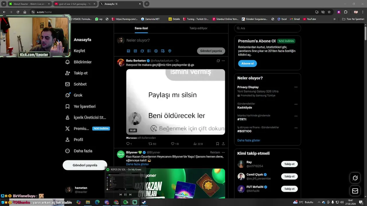Click the Ara search field
This screenshot has width=367, height=206.
[268, 28]
